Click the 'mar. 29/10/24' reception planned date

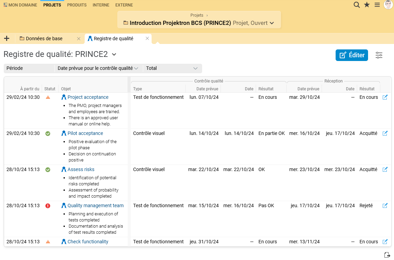304,97
